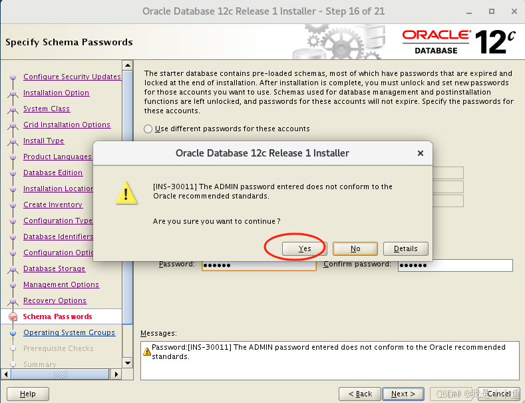Open Database Edition step

point(53,173)
